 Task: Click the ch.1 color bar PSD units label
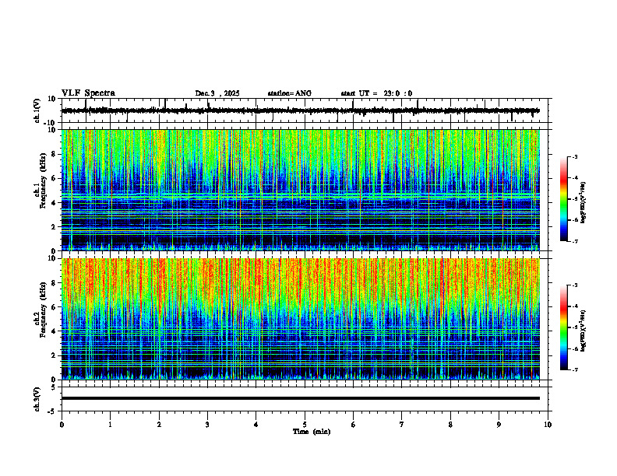(584, 203)
